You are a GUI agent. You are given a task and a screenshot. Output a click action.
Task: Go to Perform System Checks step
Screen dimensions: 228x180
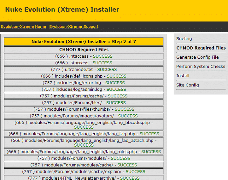(x=201, y=66)
